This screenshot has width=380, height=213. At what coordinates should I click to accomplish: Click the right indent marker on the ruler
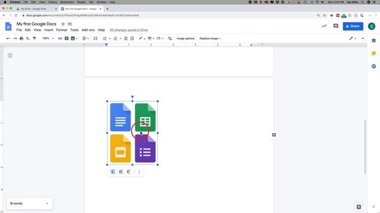click(251, 45)
